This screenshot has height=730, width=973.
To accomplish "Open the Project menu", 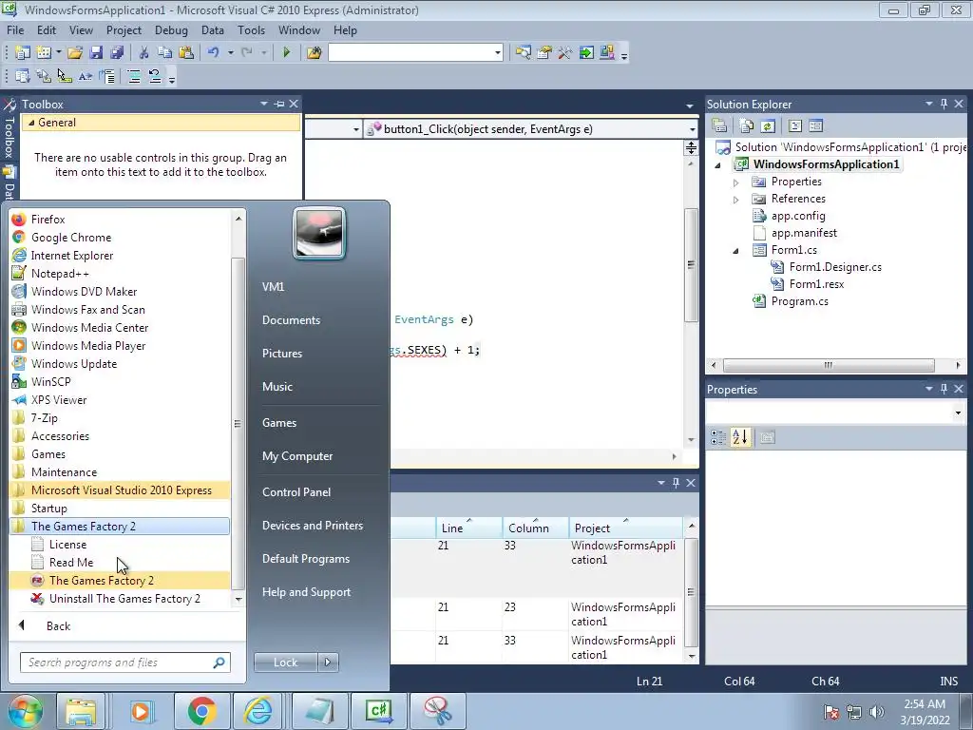I will coord(124,30).
